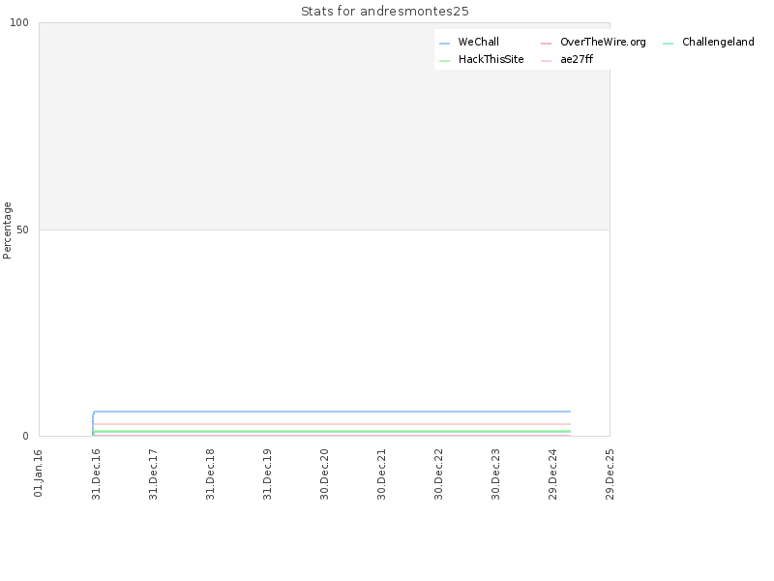This screenshot has height=581, width=774.
Task: Click the light pink ae27ff legend swatch
Action: pos(546,61)
